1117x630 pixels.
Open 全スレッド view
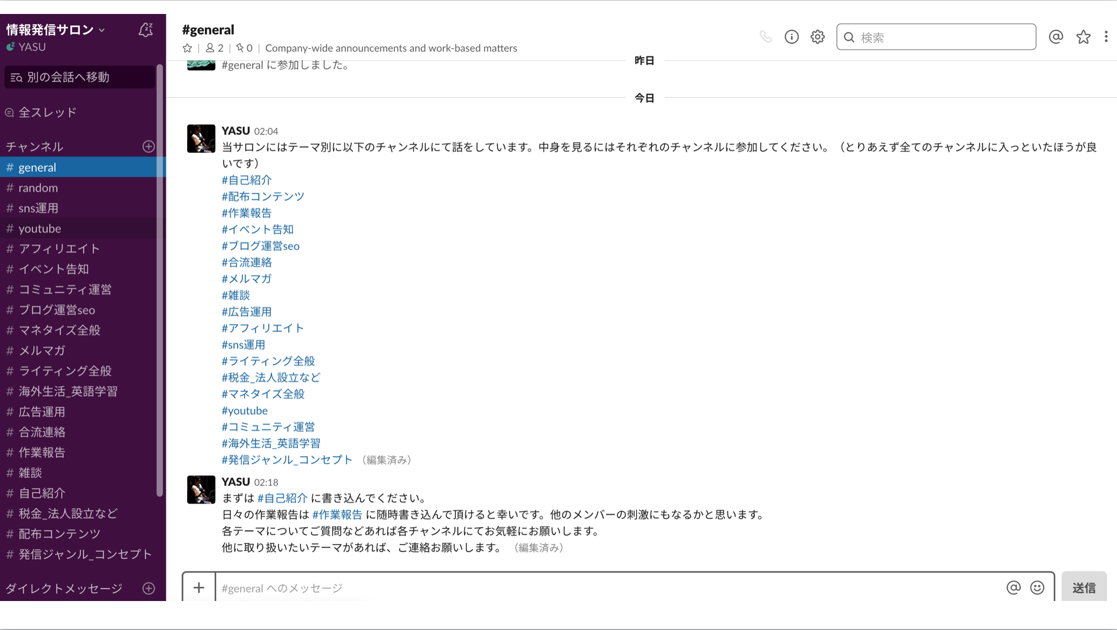tap(47, 113)
